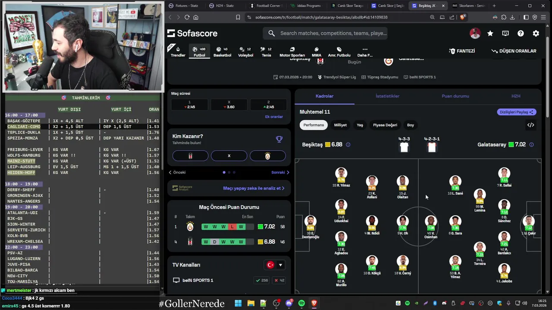
Task: Select the Boy filter chip
Action: pos(411,125)
